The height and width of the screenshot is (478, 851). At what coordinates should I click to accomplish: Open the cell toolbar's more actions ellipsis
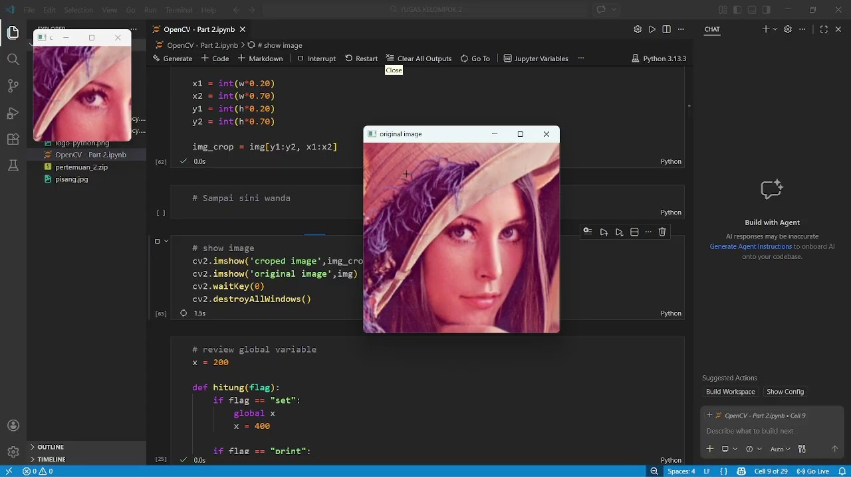[648, 232]
